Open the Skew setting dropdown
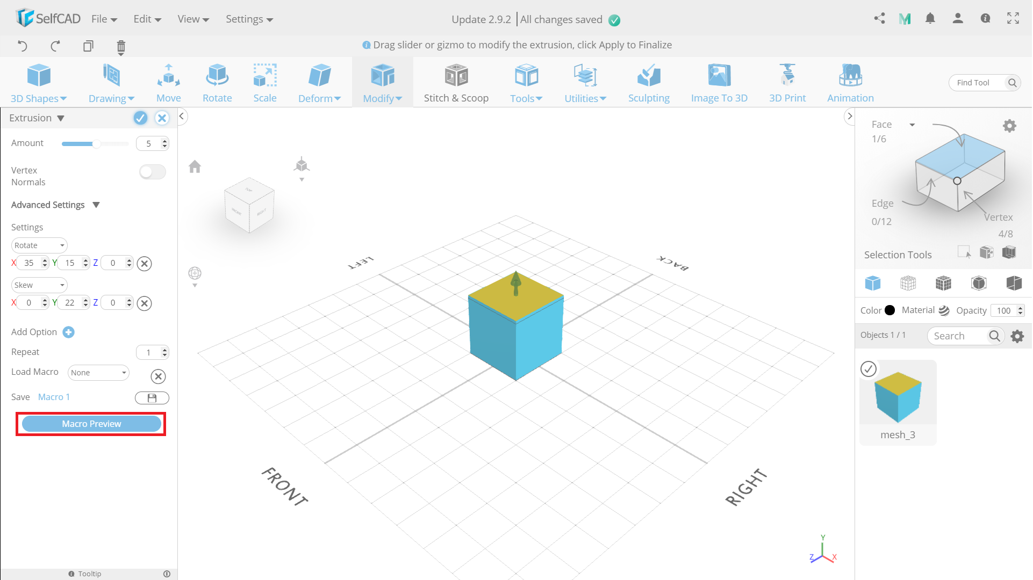 tap(39, 285)
